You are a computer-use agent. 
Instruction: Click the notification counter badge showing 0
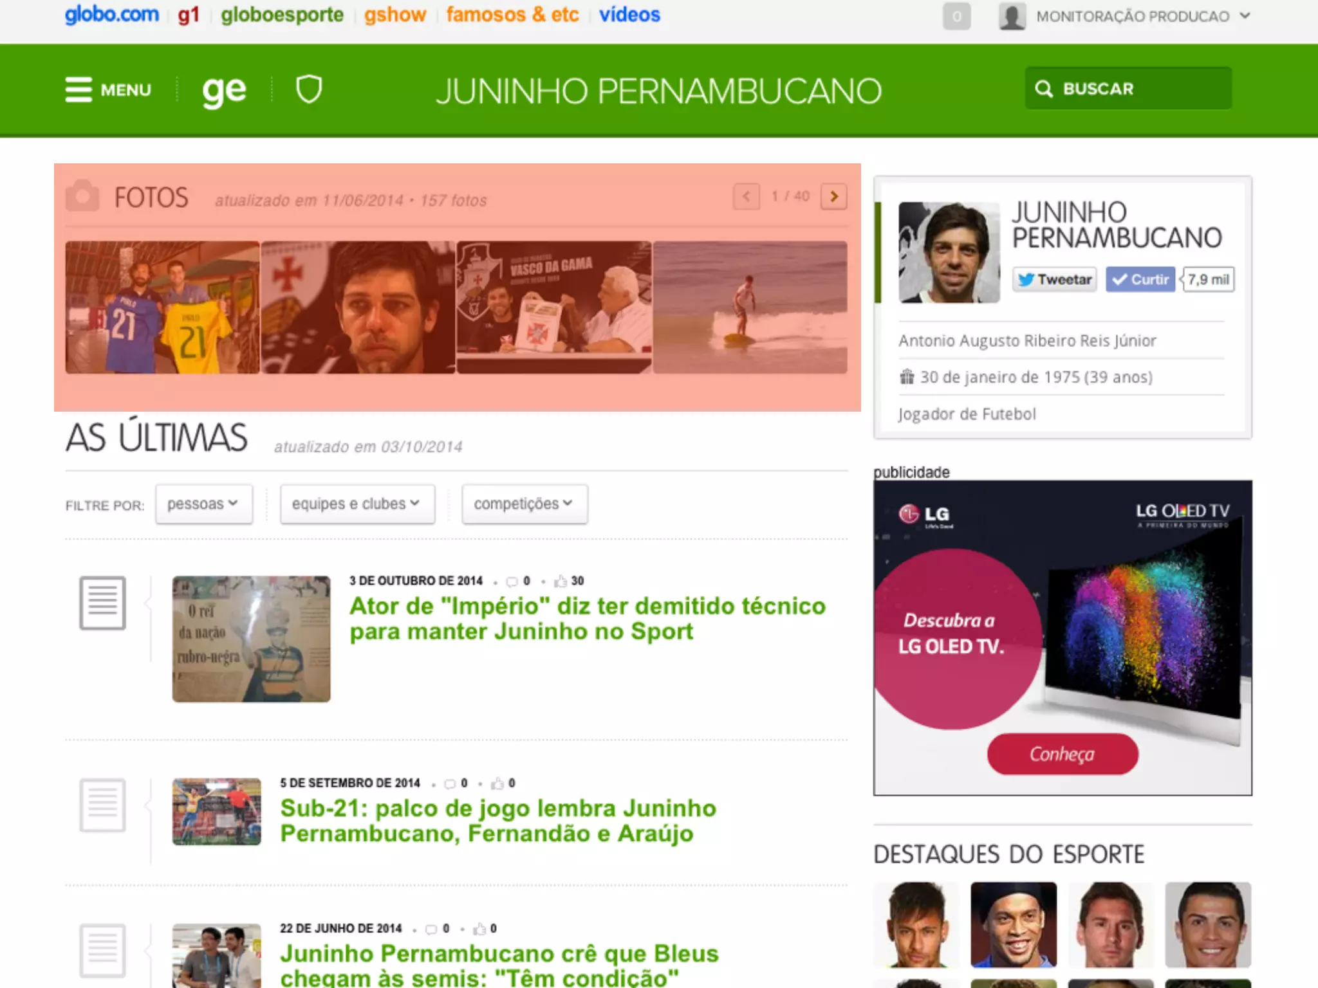click(956, 16)
